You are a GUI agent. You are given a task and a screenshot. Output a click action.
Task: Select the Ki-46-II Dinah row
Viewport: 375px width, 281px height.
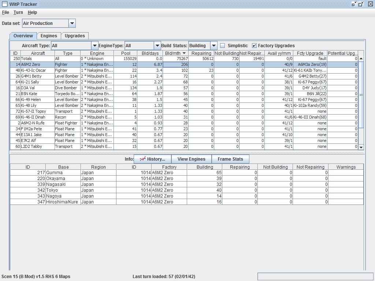point(184,117)
